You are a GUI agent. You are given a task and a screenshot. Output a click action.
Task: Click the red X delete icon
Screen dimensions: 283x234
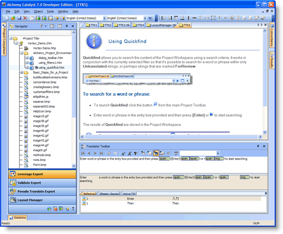25,18
